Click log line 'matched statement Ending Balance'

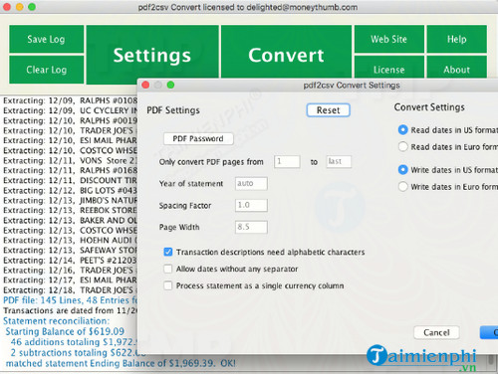click(121, 363)
